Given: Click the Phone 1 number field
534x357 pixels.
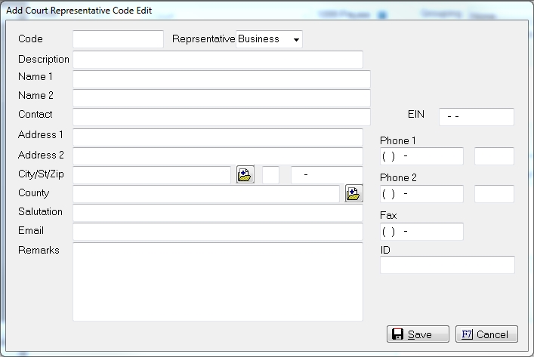Looking at the screenshot, I should point(421,156).
